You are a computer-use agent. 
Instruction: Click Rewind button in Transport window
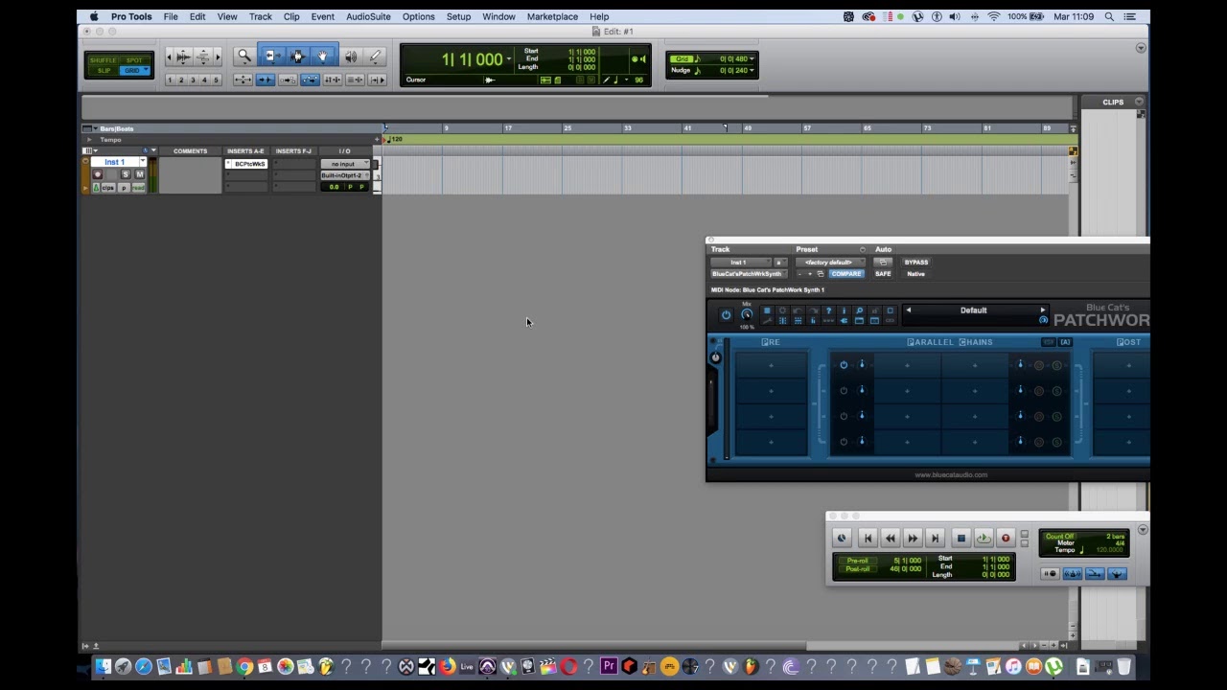click(x=891, y=538)
